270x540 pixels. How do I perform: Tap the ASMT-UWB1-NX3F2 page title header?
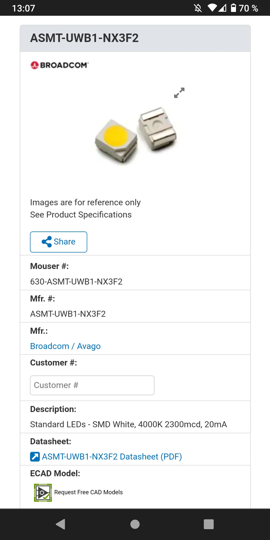[84, 38]
